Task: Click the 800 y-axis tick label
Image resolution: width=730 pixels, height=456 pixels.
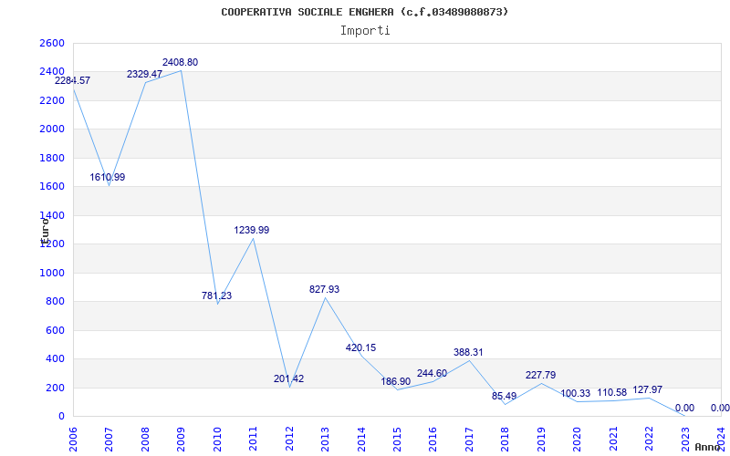Action: coord(56,302)
